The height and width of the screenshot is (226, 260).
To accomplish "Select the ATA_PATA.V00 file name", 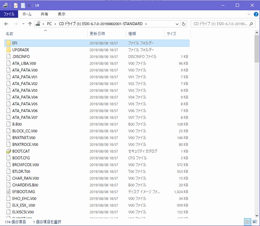I will 25,70.
